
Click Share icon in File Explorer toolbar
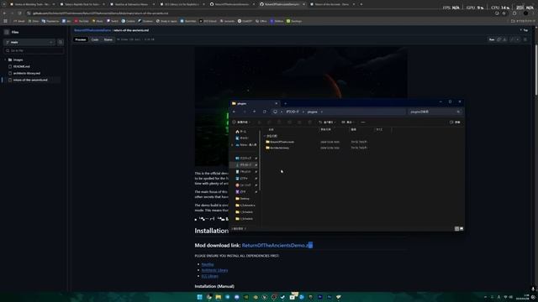[299, 122]
